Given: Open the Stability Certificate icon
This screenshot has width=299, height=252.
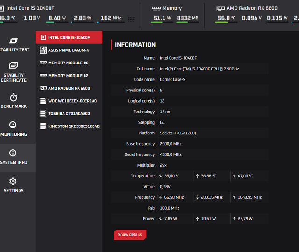Looking at the screenshot, I should pyautogui.click(x=14, y=65).
